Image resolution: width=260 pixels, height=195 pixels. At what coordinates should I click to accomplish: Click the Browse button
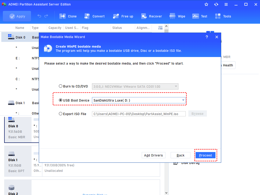pos(197,114)
